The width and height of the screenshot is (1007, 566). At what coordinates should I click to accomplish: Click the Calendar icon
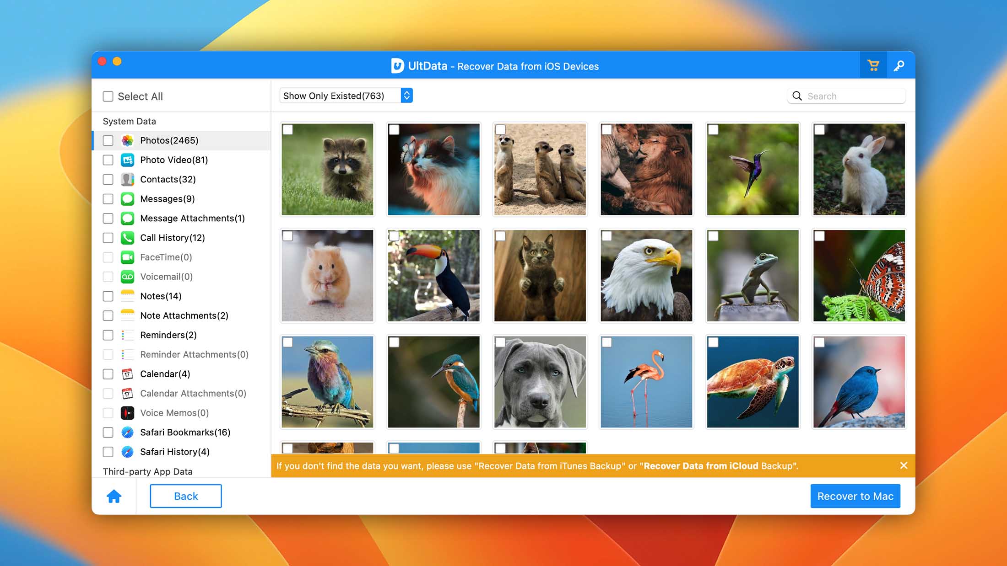[127, 374]
